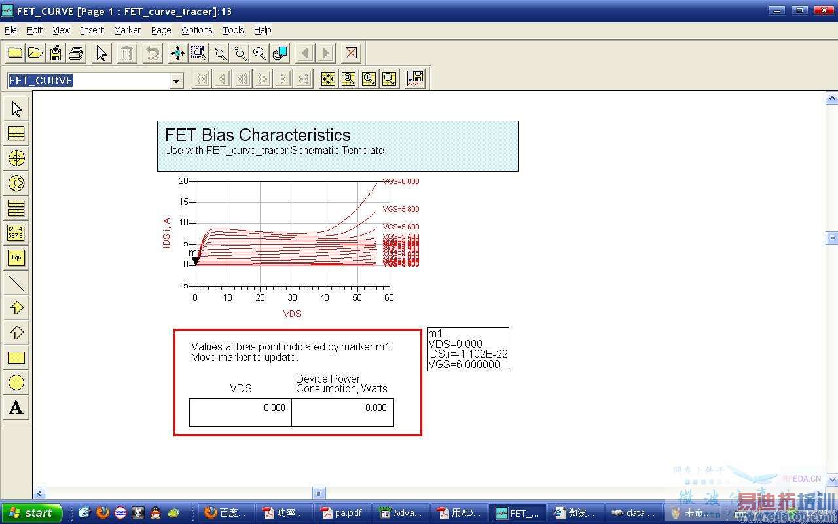
Task: Select the outlined arrow polyline tool
Action: pos(16,333)
